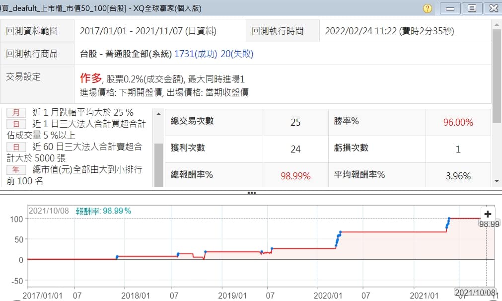502x301 pixels.
Task: Select the 日 tag beside 近 60 日三大法人
Action: click(x=16, y=147)
